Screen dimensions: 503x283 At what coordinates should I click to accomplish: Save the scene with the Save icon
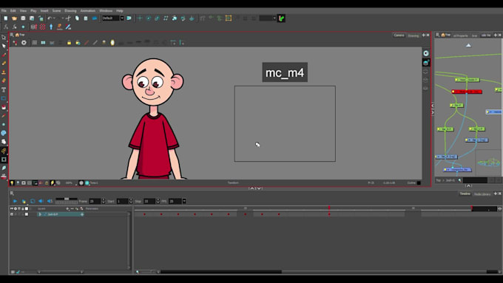23,18
